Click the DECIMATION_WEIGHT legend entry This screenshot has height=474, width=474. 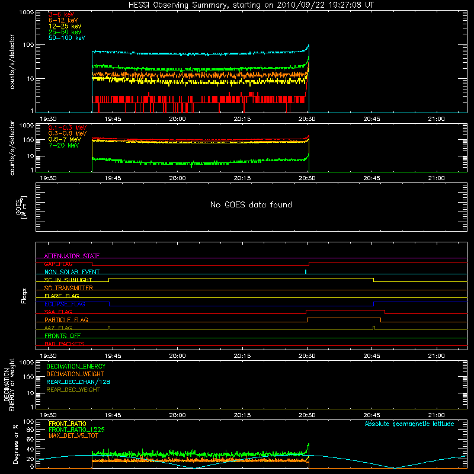75,374
